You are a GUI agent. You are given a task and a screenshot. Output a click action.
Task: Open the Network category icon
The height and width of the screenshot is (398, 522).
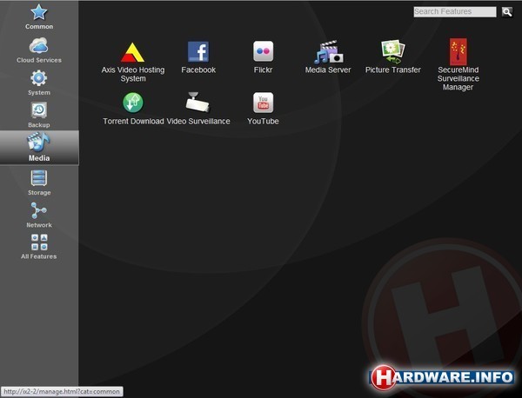pyautogui.click(x=39, y=210)
